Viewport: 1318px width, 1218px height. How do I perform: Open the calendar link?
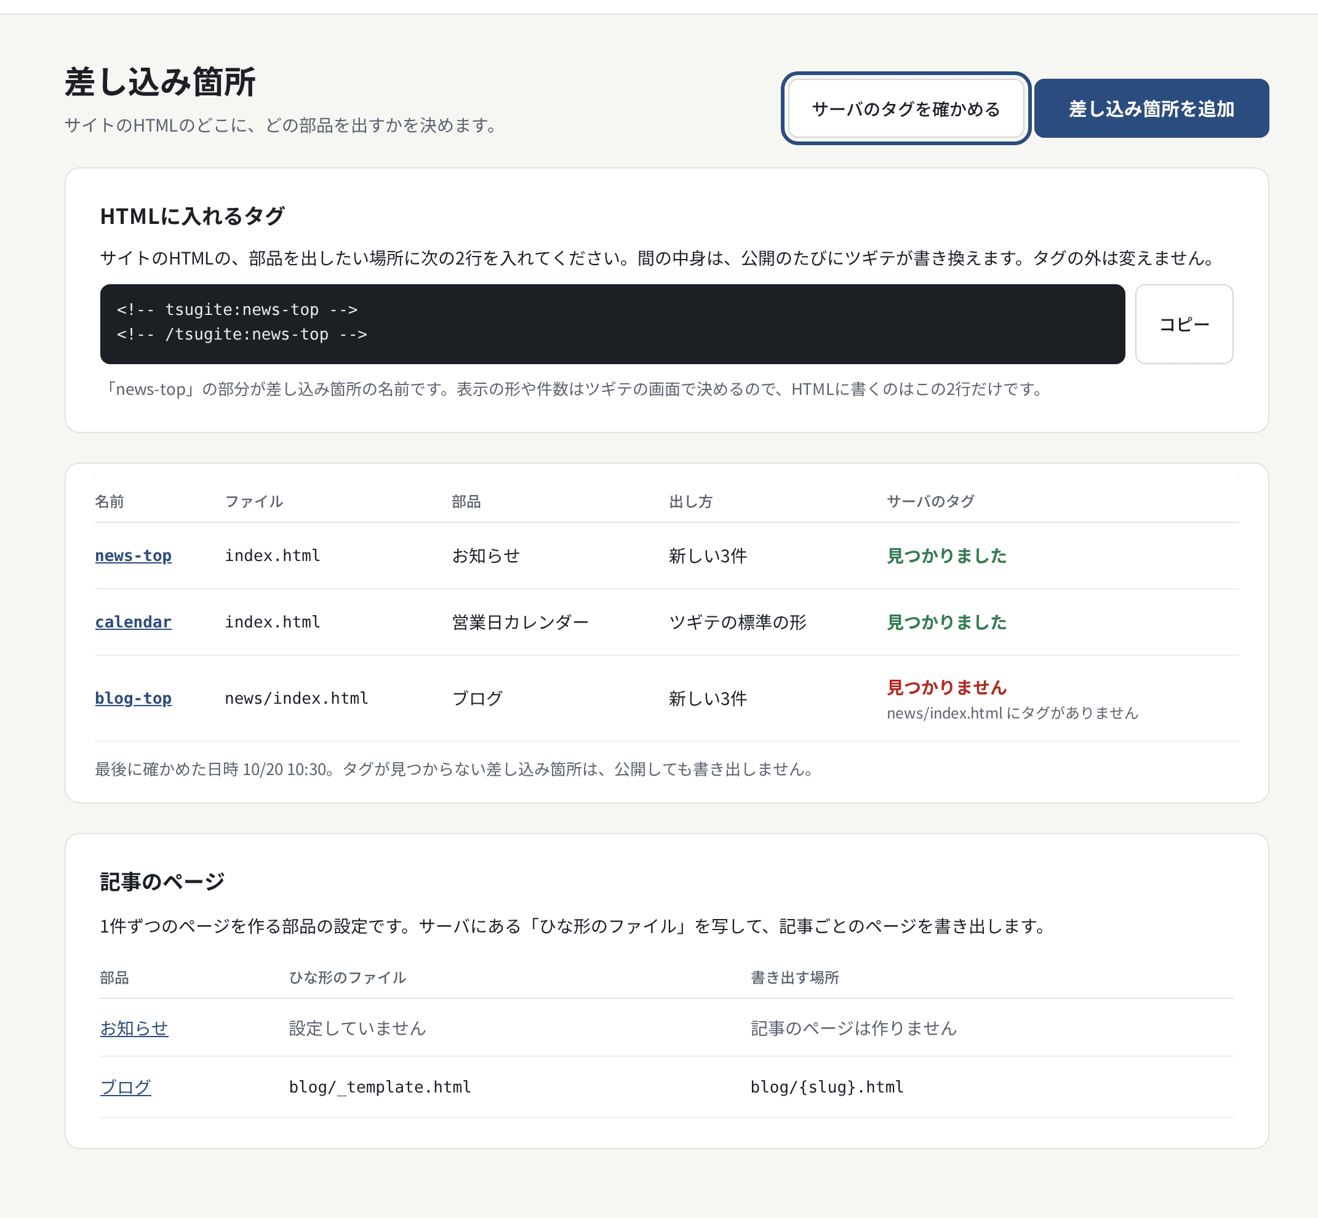coord(133,622)
